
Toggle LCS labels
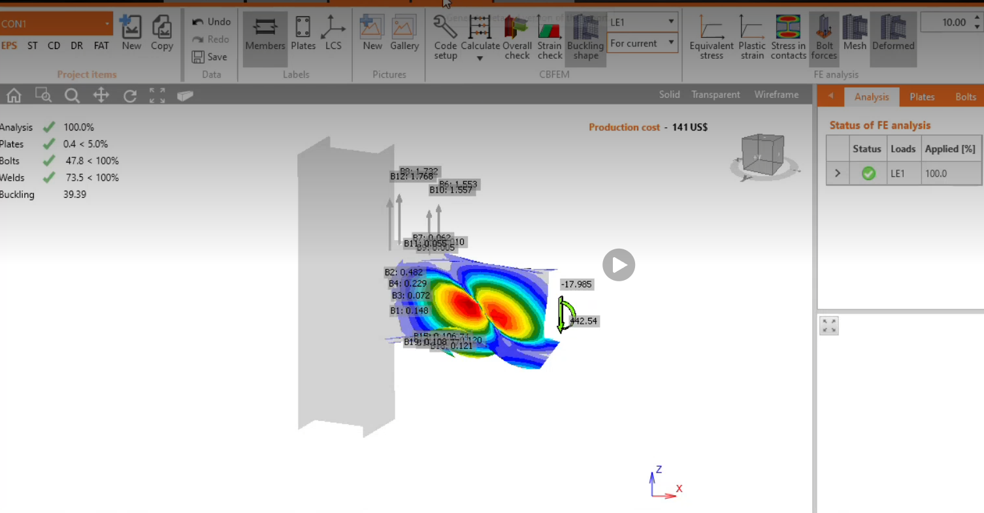pyautogui.click(x=333, y=34)
